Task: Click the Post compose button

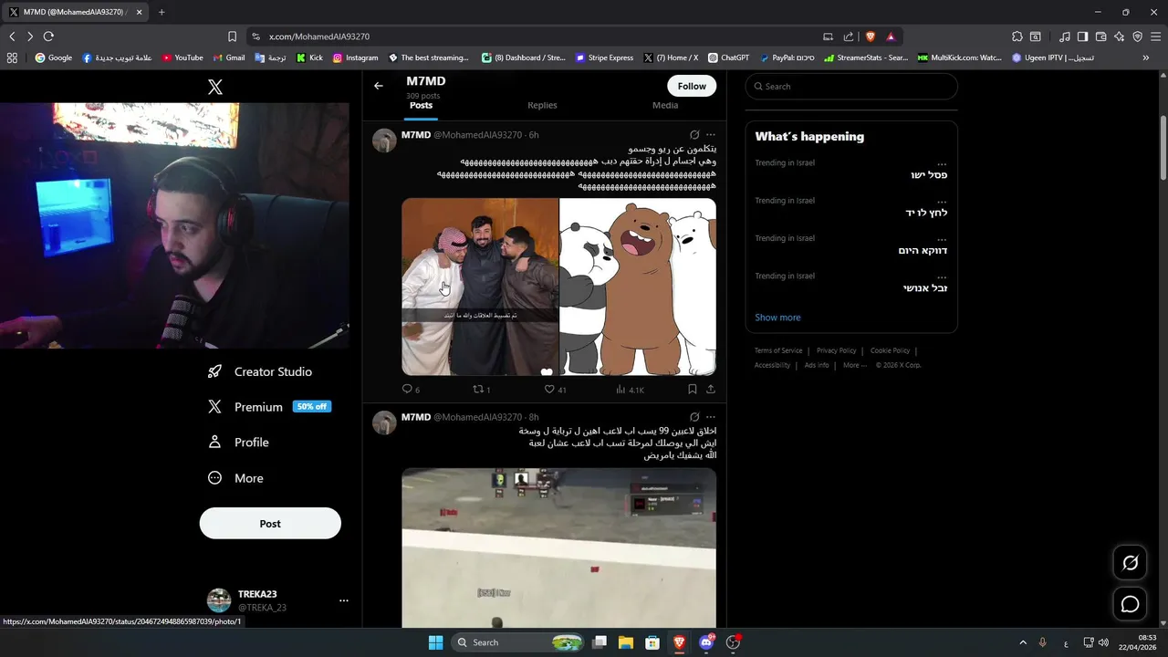Action: [x=270, y=524]
